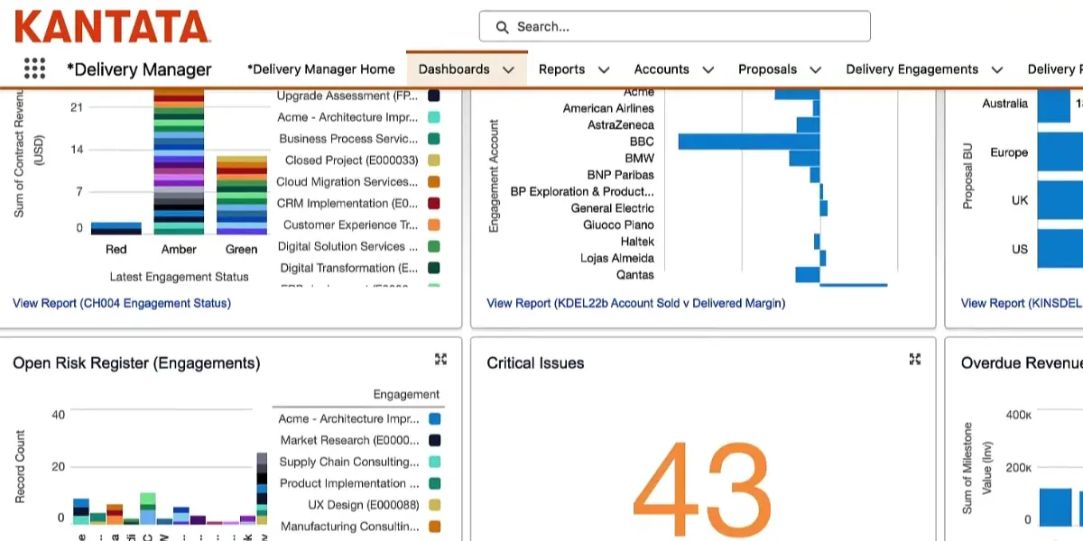Image resolution: width=1083 pixels, height=541 pixels.
Task: Expand the Critical Issues widget
Action: 914,359
